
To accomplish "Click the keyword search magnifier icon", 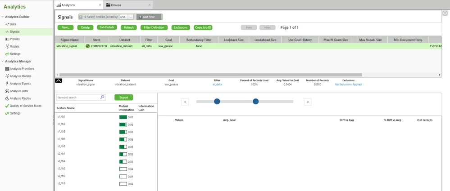I will (x=102, y=98).
